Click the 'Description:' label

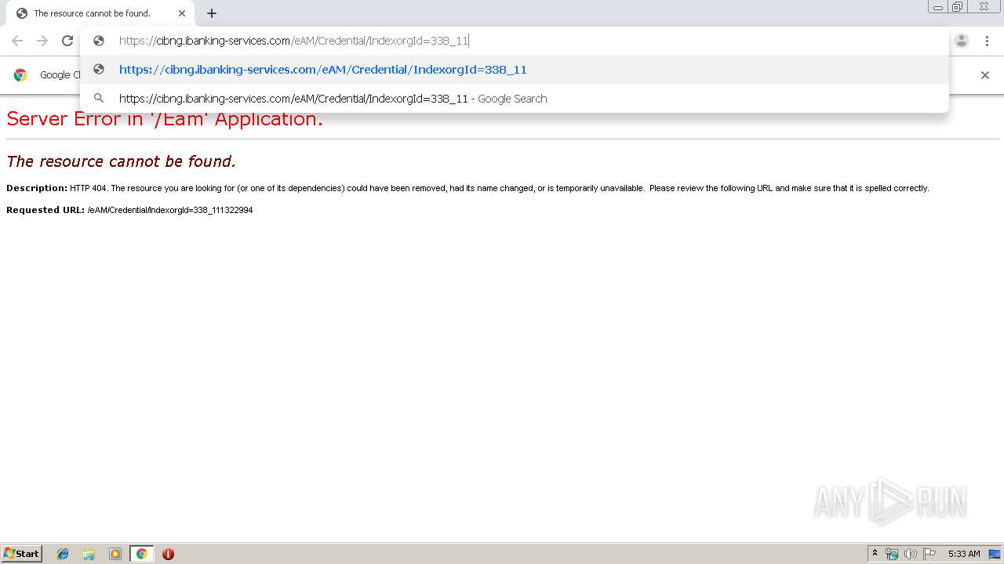(x=37, y=188)
